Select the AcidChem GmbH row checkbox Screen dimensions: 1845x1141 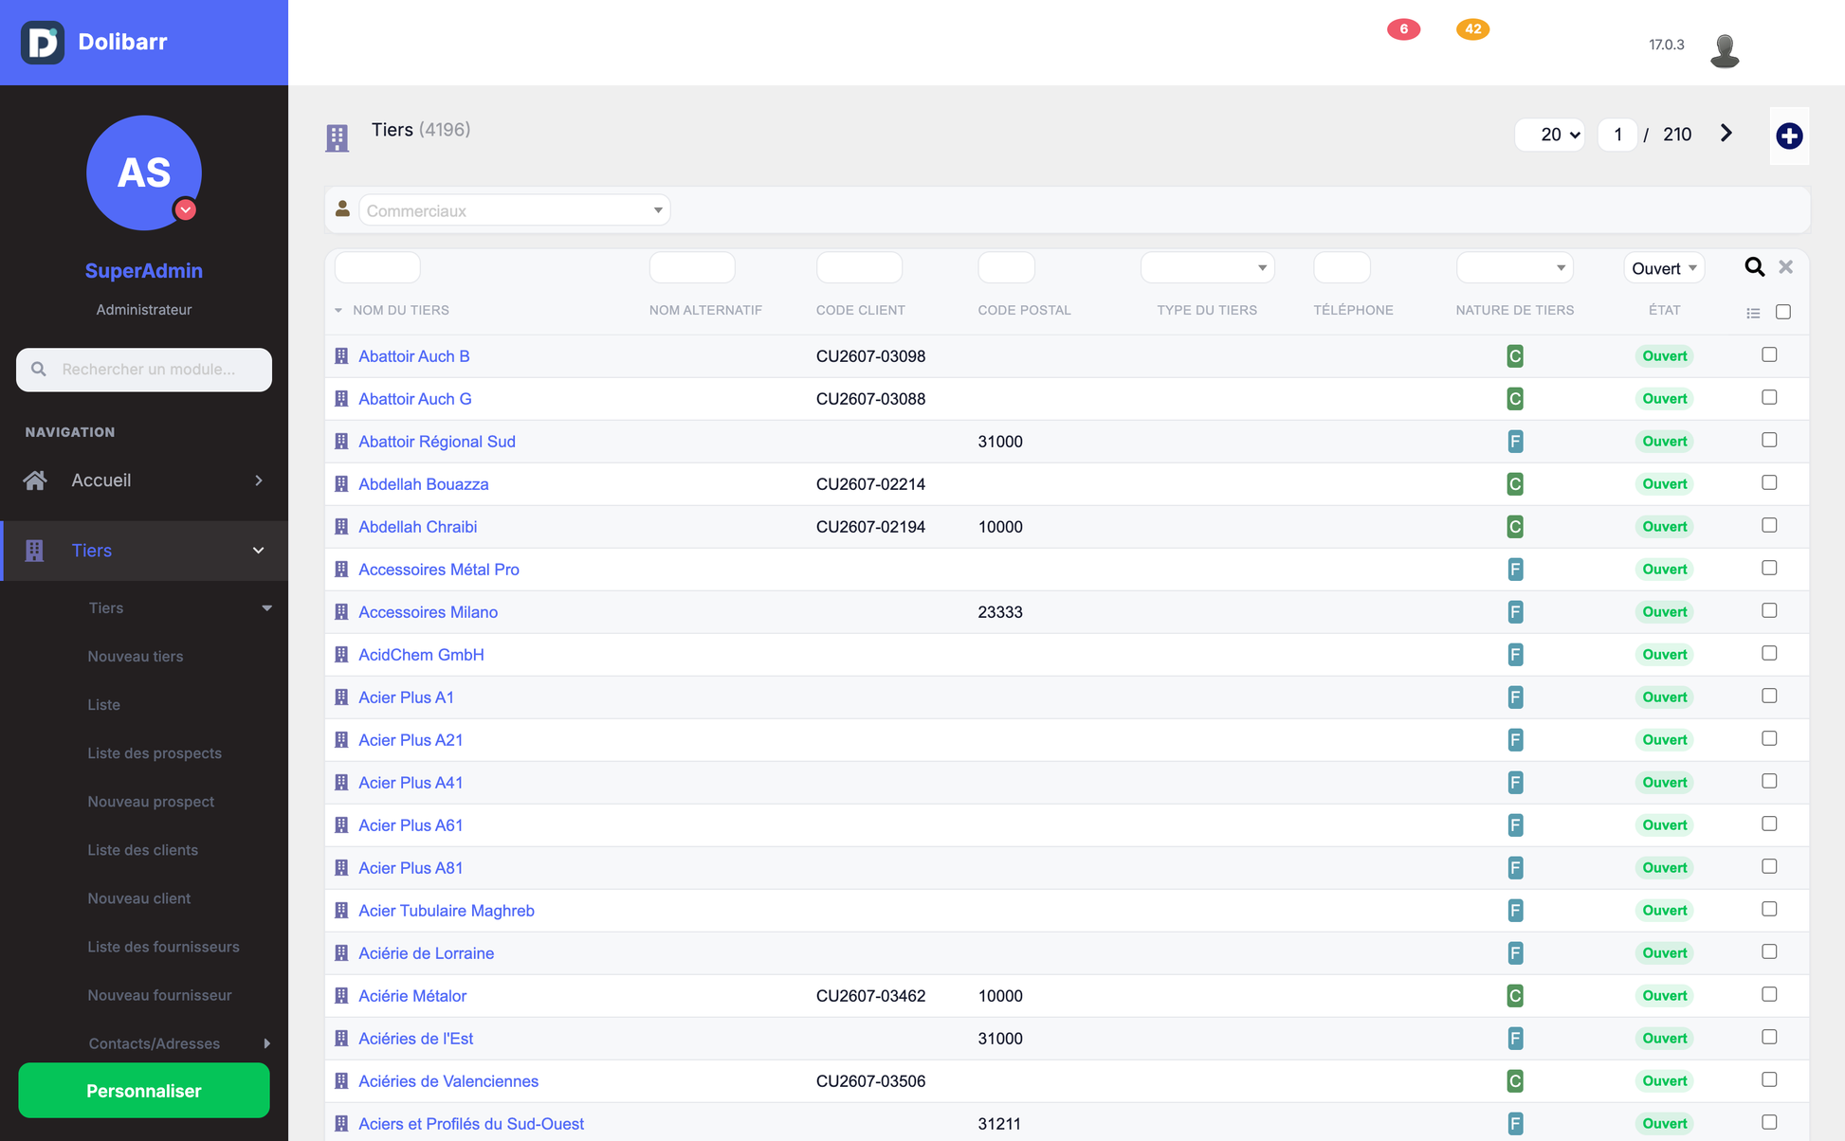pyautogui.click(x=1769, y=653)
